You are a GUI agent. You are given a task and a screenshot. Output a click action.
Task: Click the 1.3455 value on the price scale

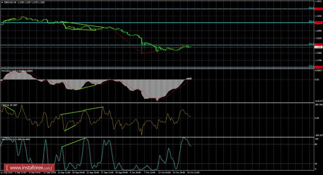pos(319,16)
